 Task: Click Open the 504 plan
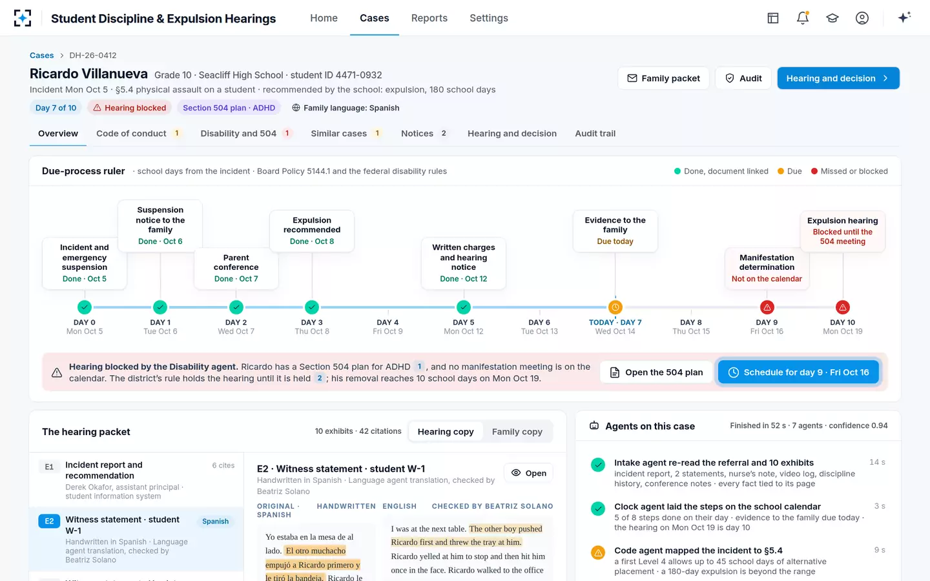tap(656, 372)
